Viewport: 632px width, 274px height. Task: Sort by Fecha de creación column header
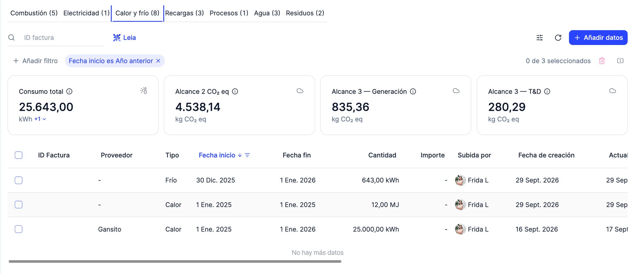pyautogui.click(x=546, y=155)
